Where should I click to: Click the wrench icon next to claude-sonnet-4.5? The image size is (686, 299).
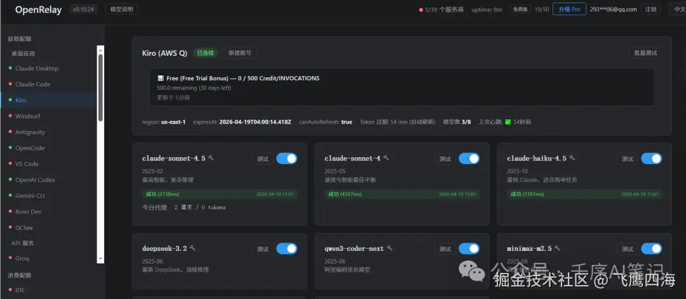[x=211, y=158]
